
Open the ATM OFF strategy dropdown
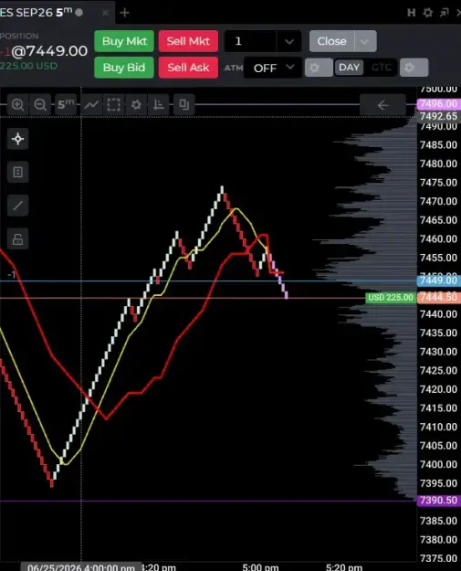pos(273,68)
